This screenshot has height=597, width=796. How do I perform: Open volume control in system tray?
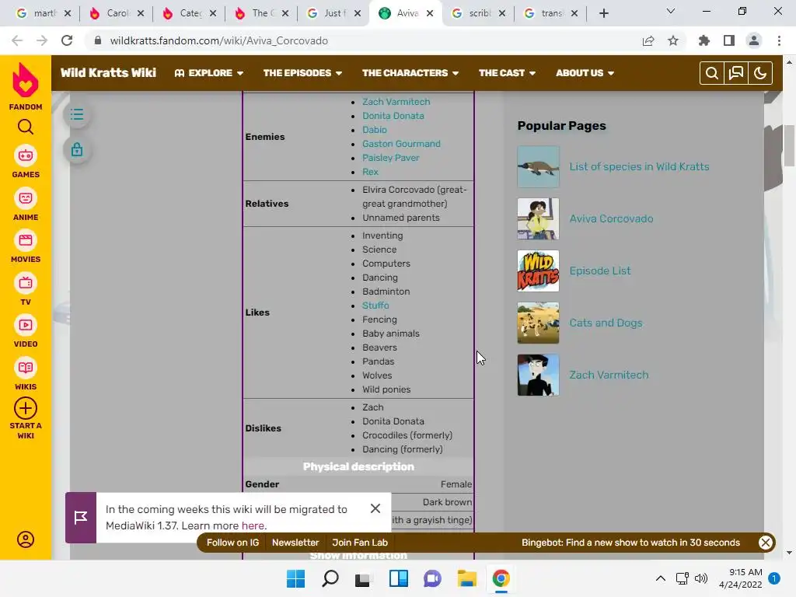pyautogui.click(x=701, y=578)
